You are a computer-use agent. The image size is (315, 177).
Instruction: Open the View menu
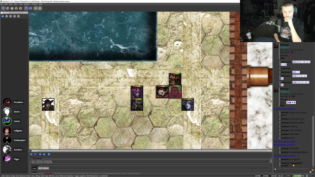click(x=15, y=4)
